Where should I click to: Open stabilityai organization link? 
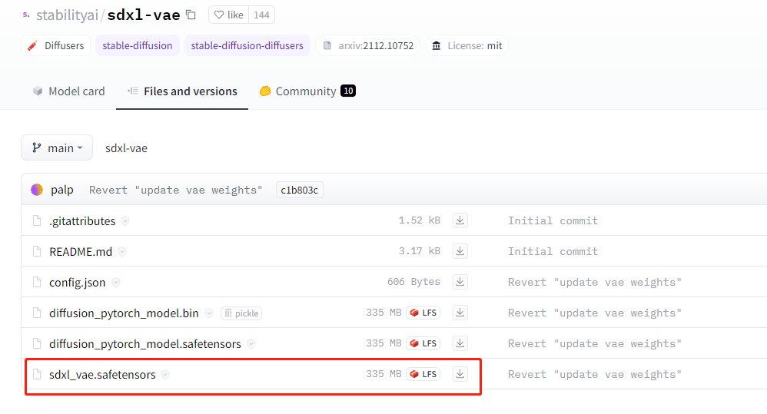(x=67, y=15)
